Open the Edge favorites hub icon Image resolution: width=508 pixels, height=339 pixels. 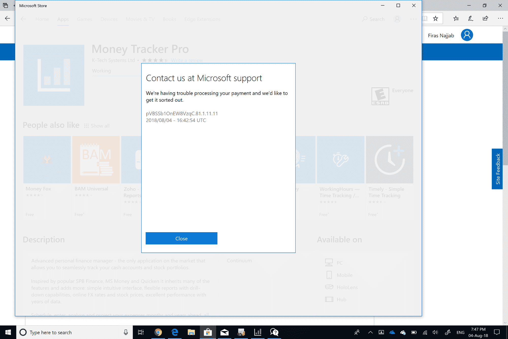(x=456, y=18)
